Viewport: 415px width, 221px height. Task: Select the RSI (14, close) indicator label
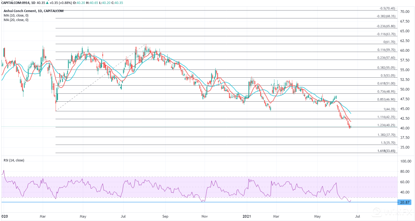point(14,160)
